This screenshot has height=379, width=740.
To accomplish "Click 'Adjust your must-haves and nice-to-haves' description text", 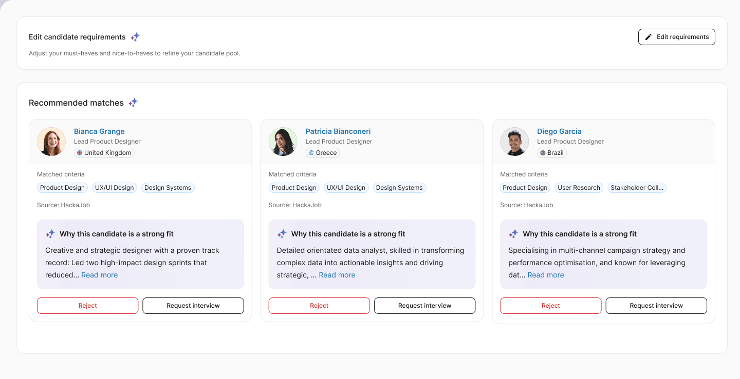I will pyautogui.click(x=135, y=53).
